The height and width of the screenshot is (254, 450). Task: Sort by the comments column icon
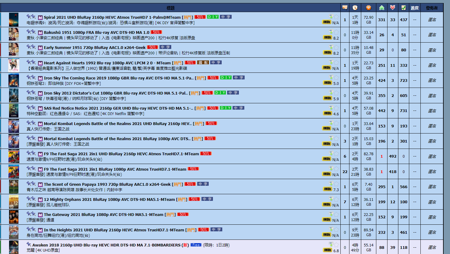pyautogui.click(x=345, y=8)
